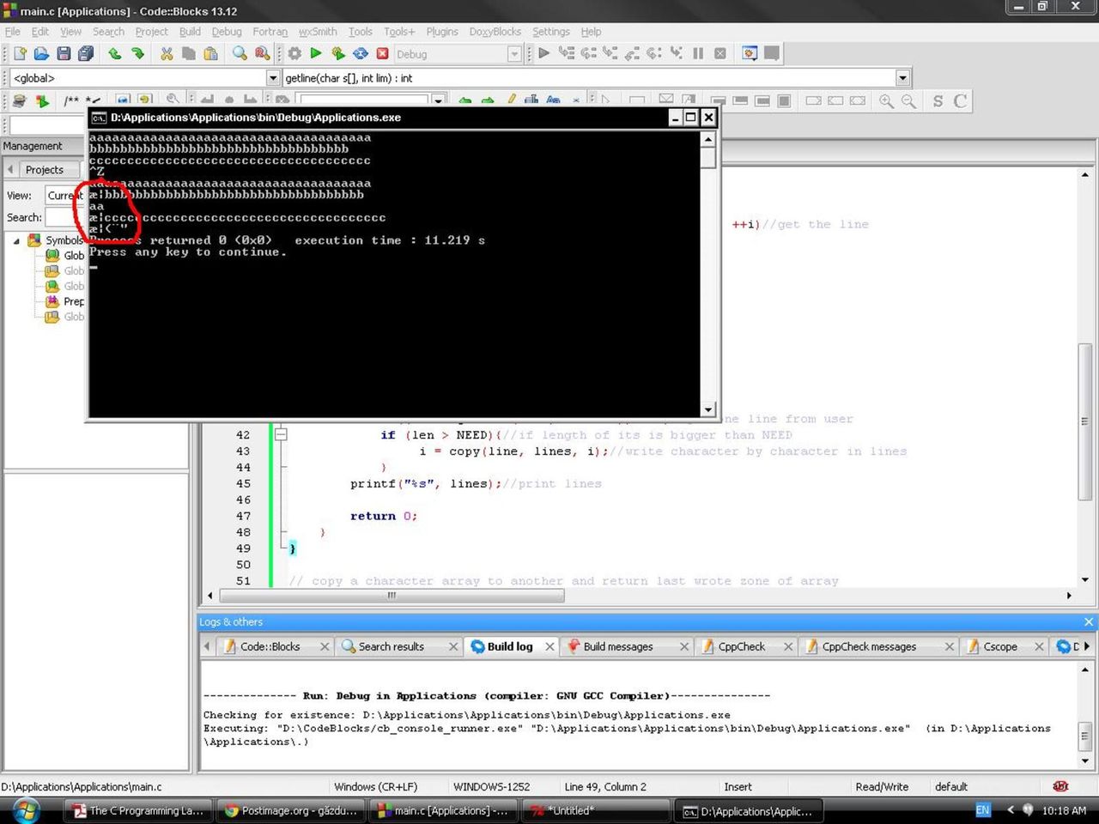Click the Open file folder icon
Viewport: 1099px width, 824px height.
[x=41, y=53]
